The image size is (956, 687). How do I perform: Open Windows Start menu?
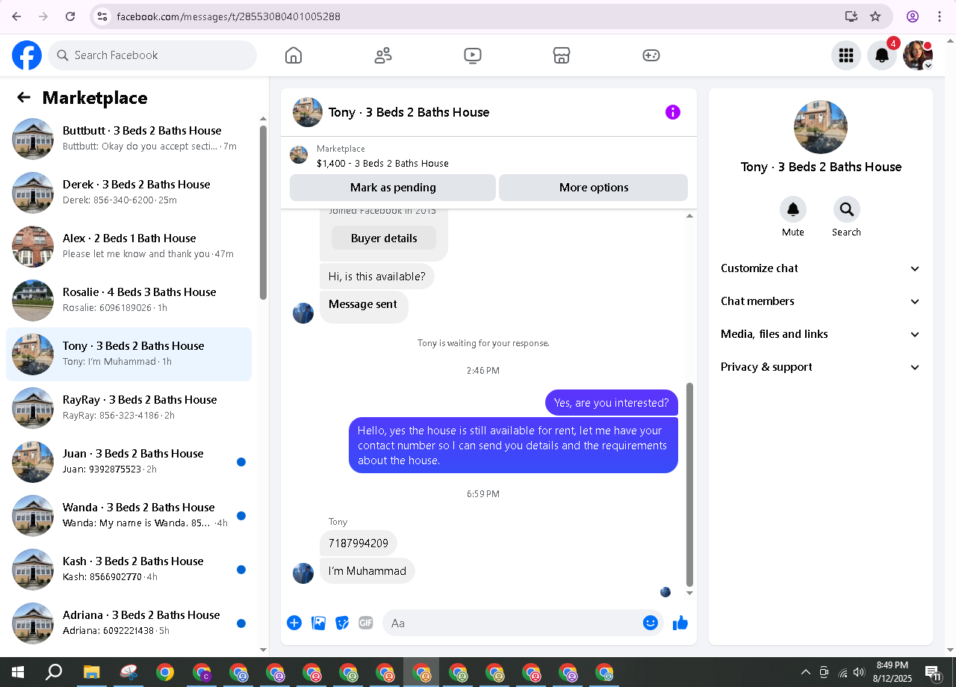[x=18, y=672]
